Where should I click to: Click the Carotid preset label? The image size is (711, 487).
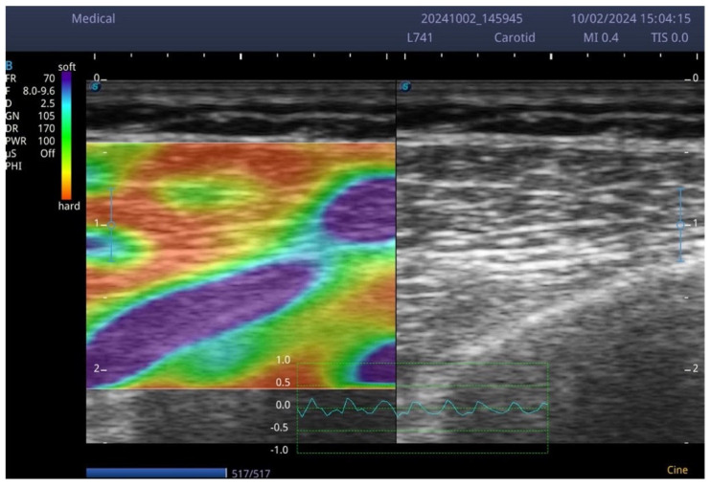[x=515, y=37]
